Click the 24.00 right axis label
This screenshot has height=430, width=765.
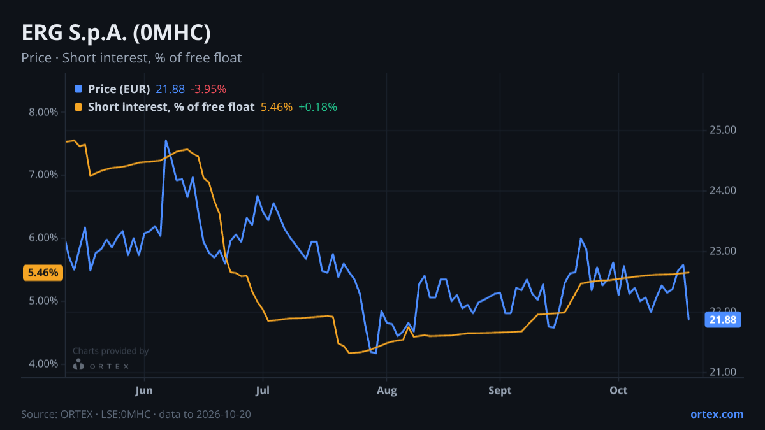coord(723,190)
